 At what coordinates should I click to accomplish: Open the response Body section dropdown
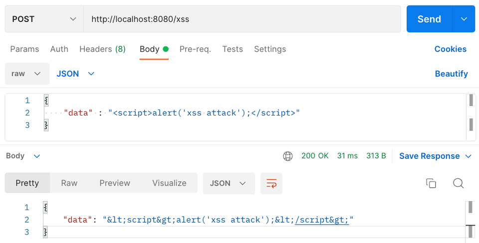click(23, 156)
